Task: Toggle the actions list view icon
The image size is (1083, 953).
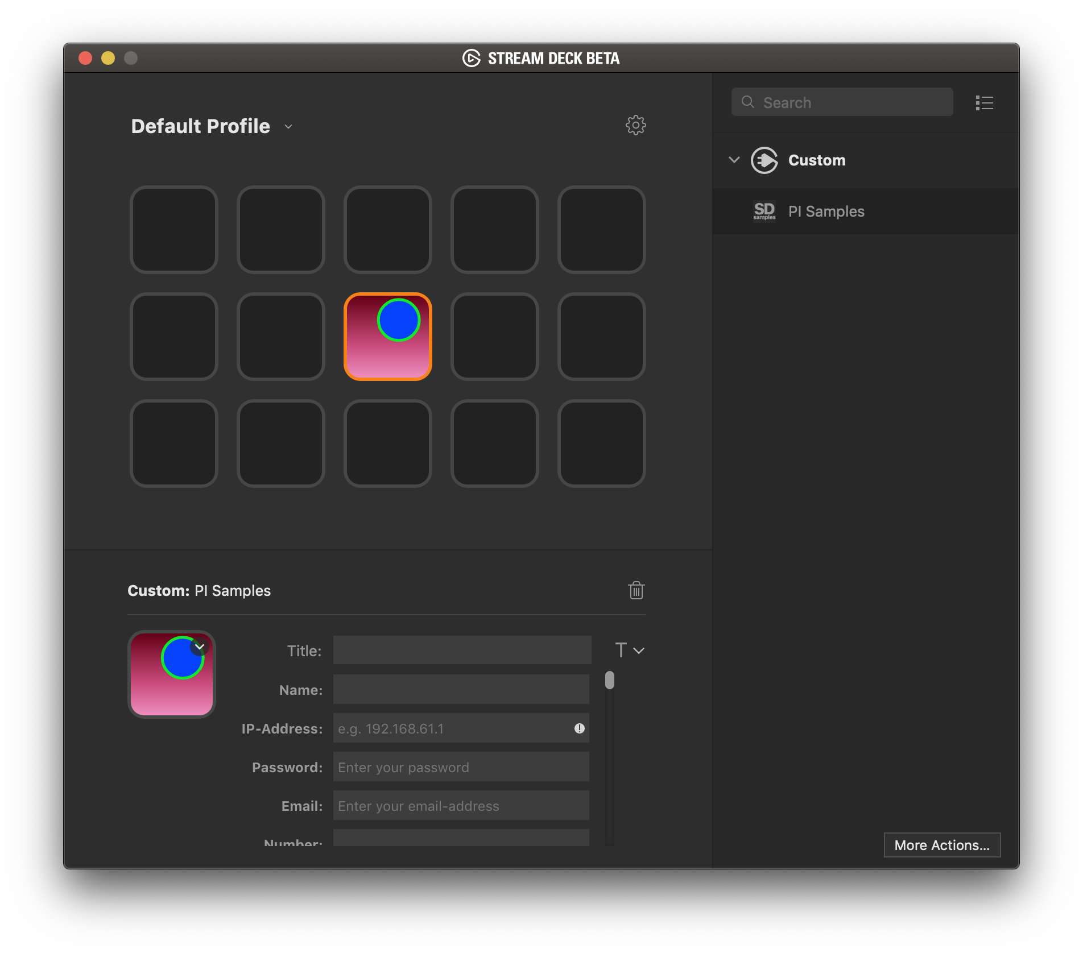Action: coord(984,103)
